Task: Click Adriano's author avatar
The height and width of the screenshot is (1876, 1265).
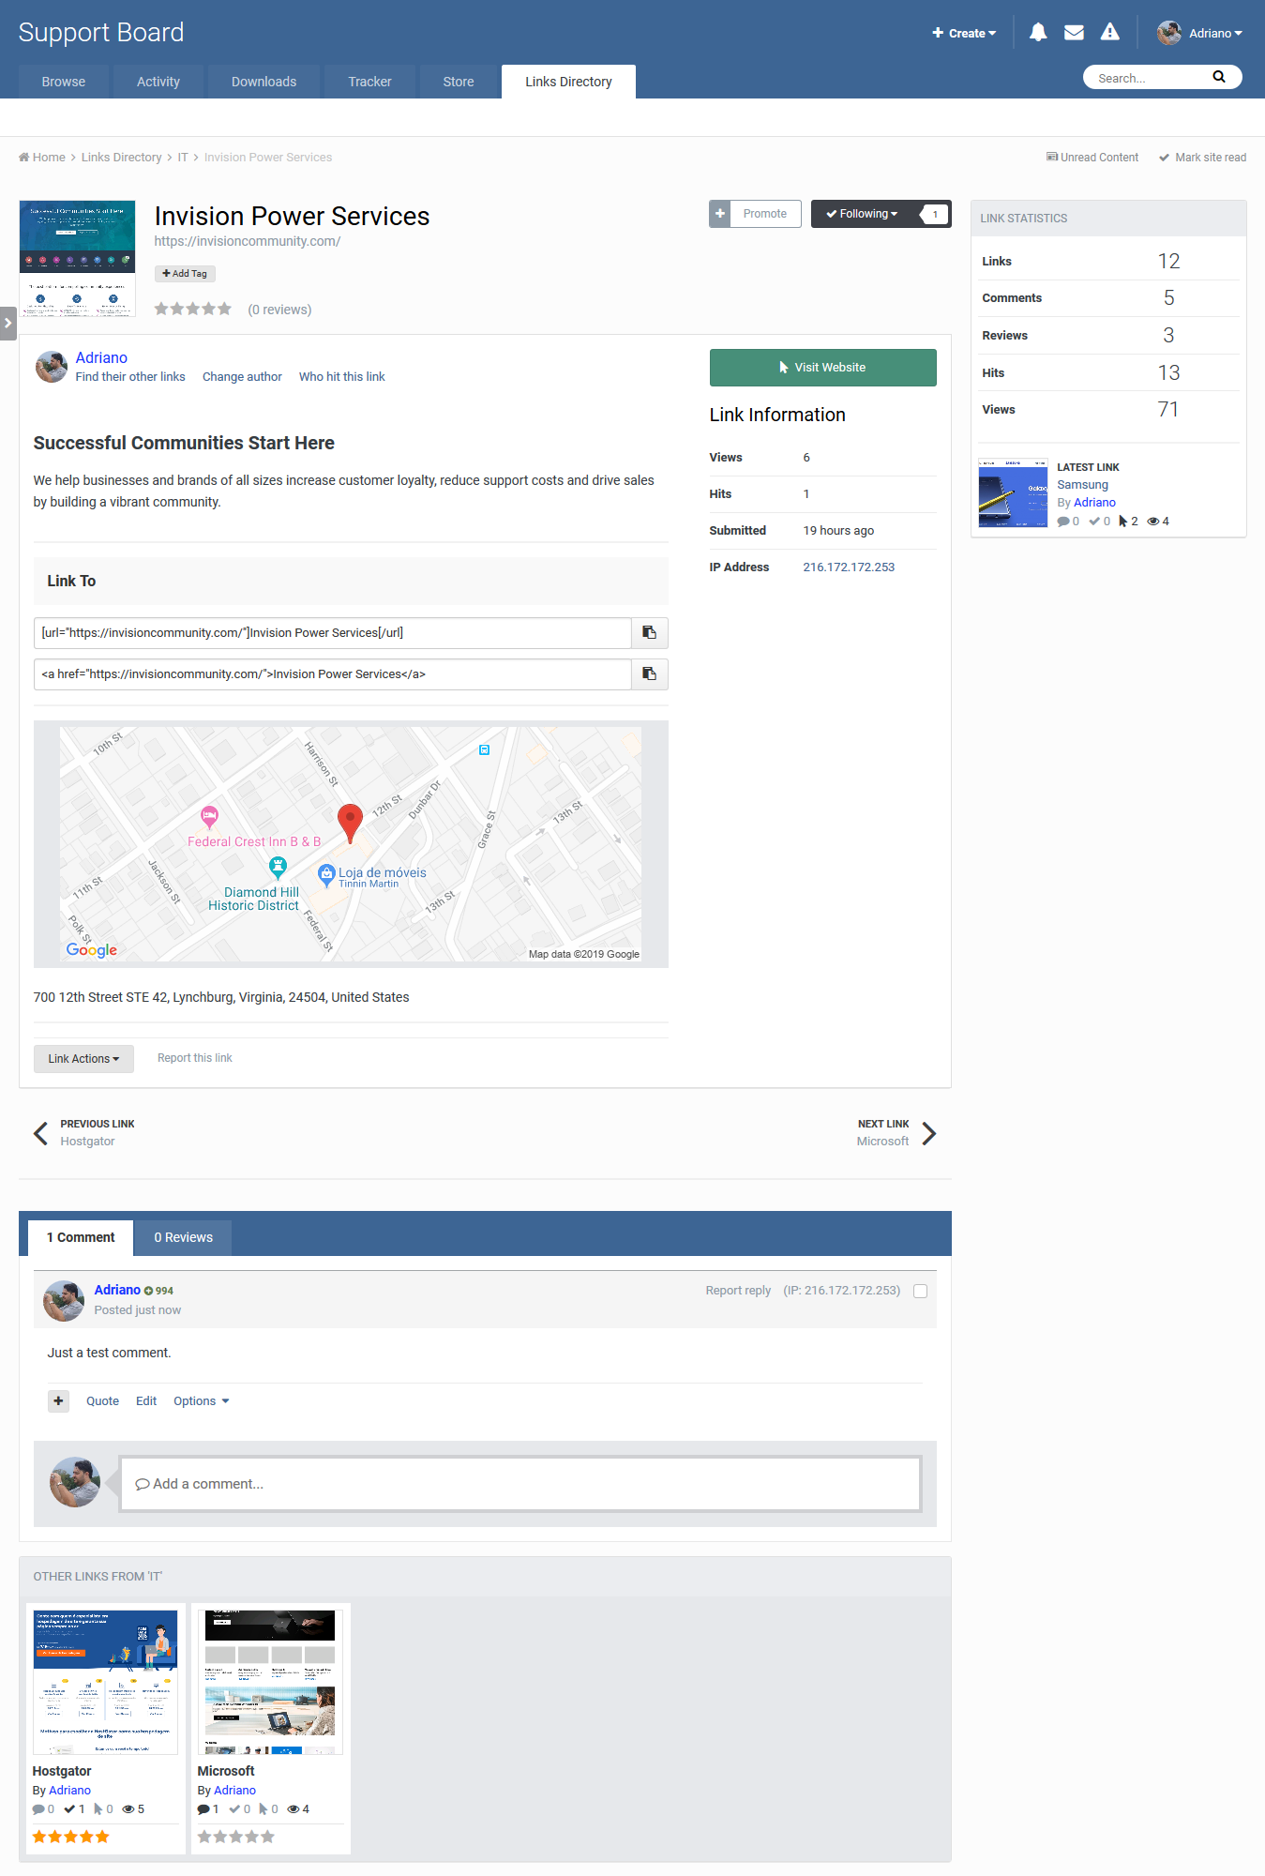Action: coord(52,367)
